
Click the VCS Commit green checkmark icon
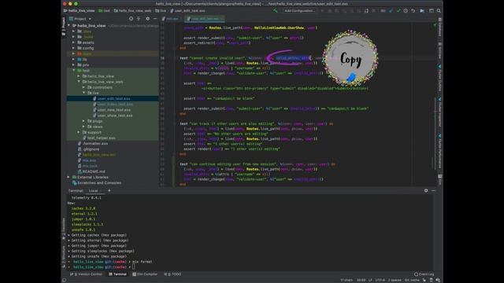[x=398, y=10]
